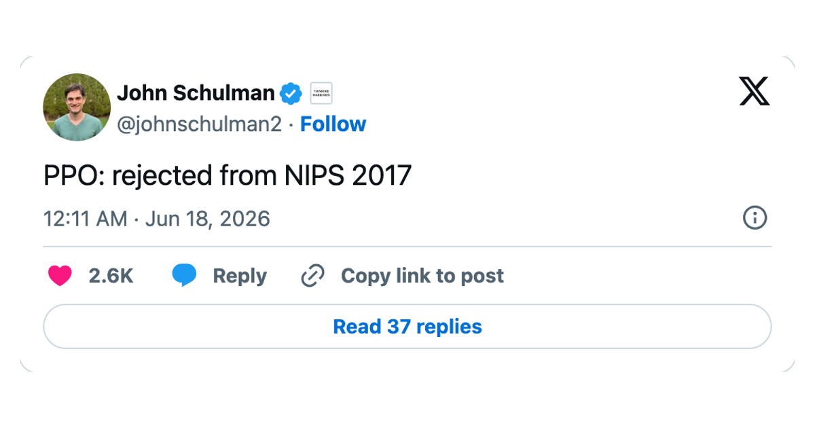The height and width of the screenshot is (428, 815).
Task: Select the Reply label
Action: (x=240, y=277)
